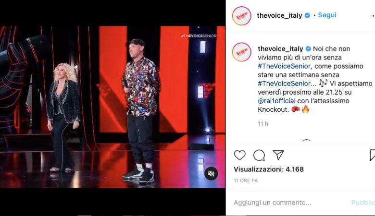This screenshot has width=375, height=216.
Task: Open the header thevoice_italy profile picture
Action: coord(241,16)
